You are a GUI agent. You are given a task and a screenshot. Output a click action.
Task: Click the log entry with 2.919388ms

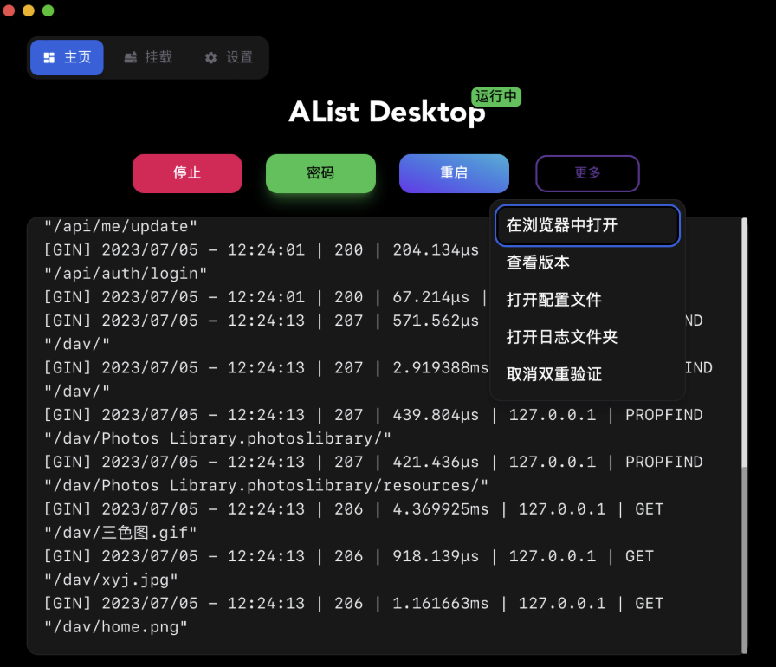click(268, 367)
